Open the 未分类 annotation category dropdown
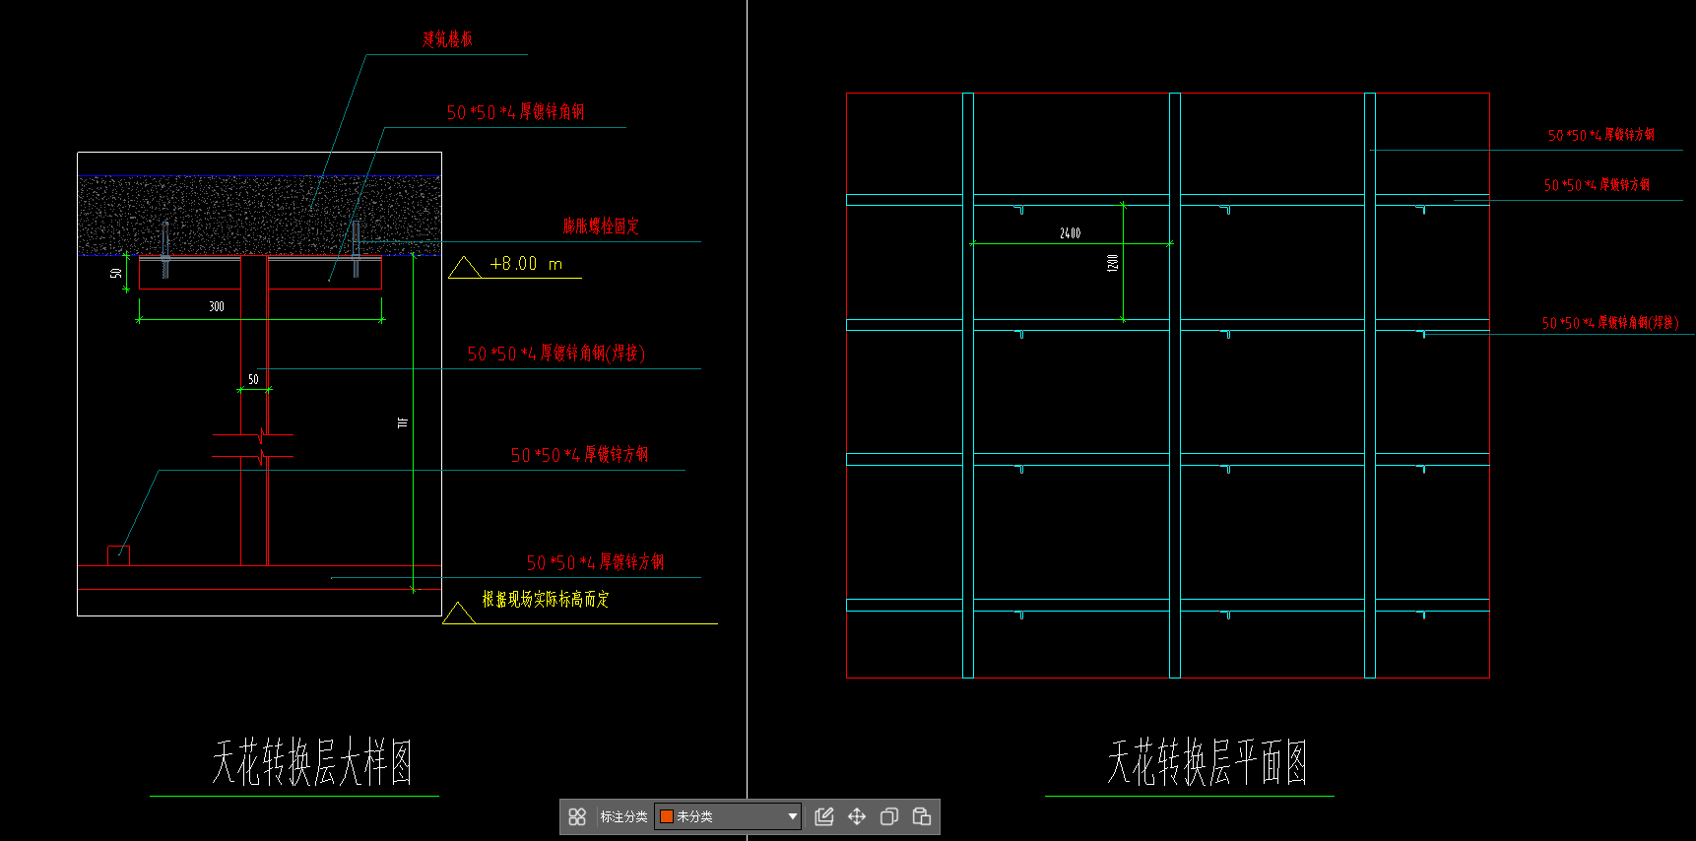This screenshot has width=1696, height=841. pyautogui.click(x=728, y=816)
